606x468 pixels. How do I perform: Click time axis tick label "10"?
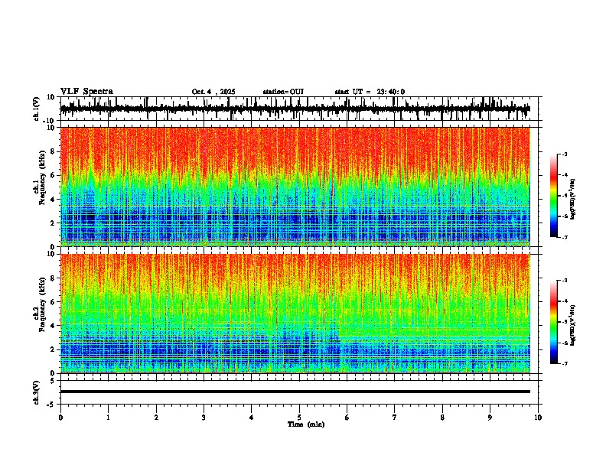[x=538, y=418]
